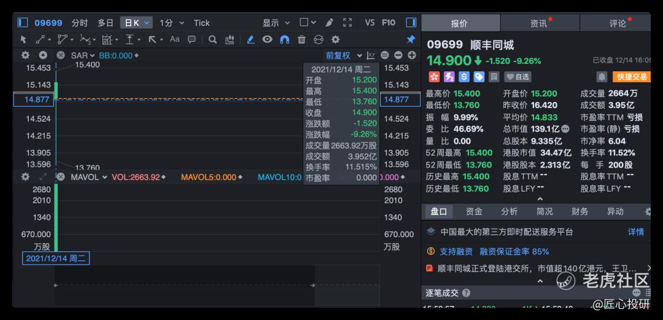Click the blue dollar S icon
The height and width of the screenshot is (320, 663).
coord(464,77)
